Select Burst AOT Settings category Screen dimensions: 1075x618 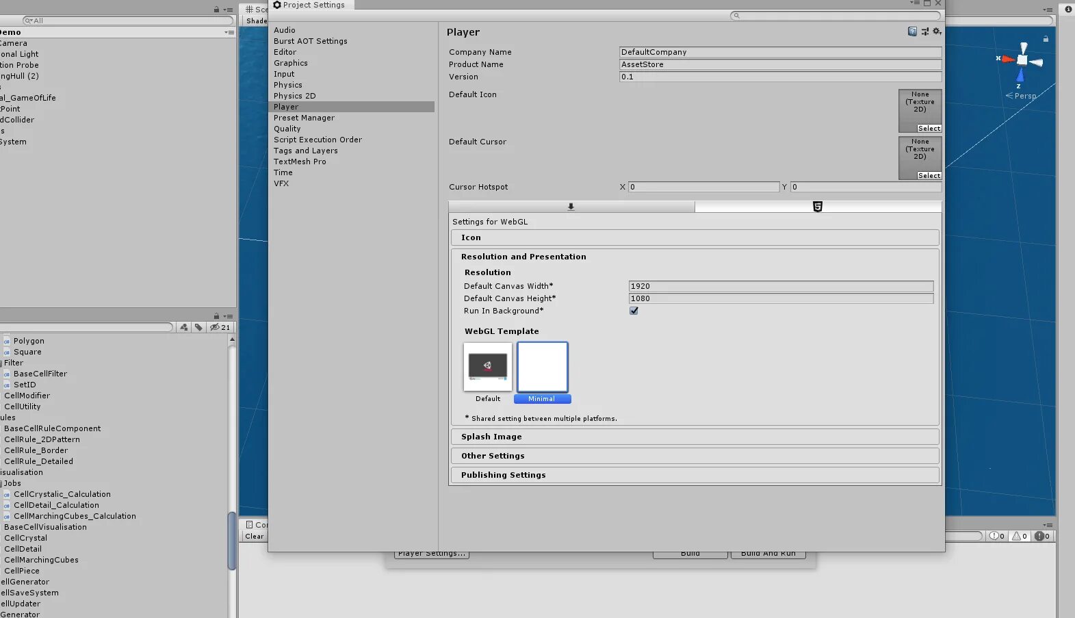point(311,41)
